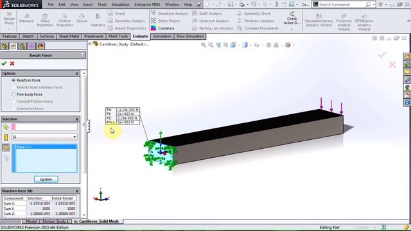Select the Measure tool
This screenshot has height=231, width=411.
tap(26, 18)
